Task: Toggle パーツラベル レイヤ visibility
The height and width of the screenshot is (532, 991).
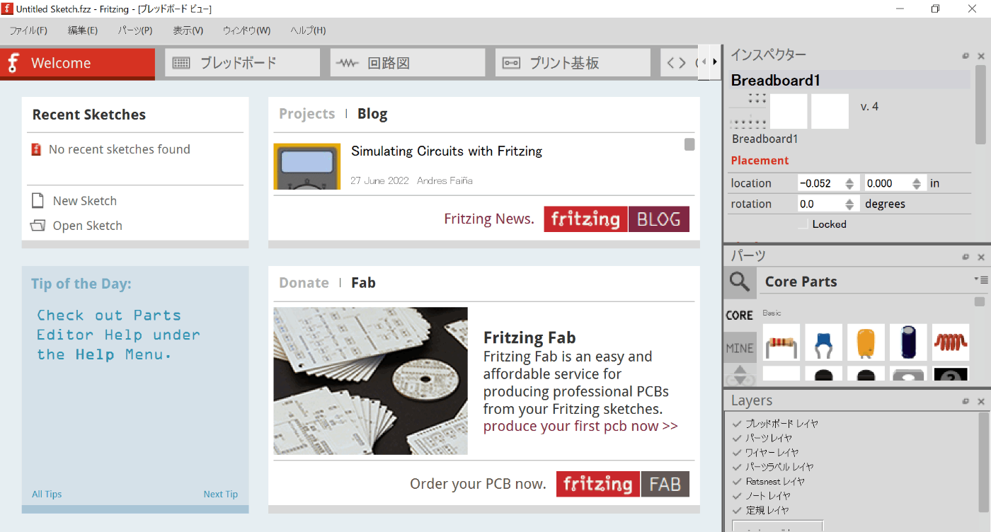Action: pos(737,467)
